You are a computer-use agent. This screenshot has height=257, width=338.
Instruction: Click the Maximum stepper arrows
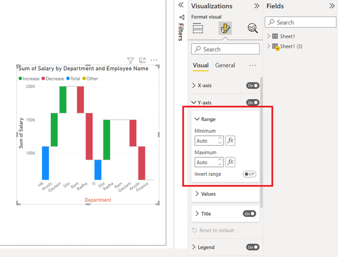pyautogui.click(x=220, y=162)
